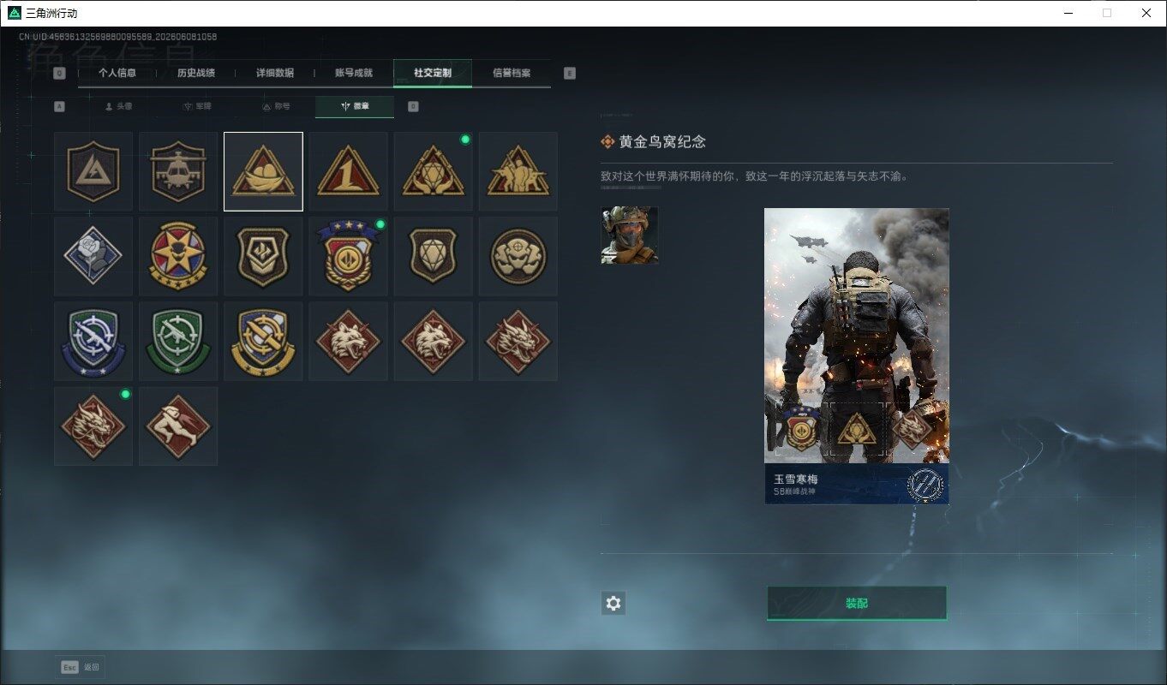Select the golden bird nest badge

click(x=263, y=171)
